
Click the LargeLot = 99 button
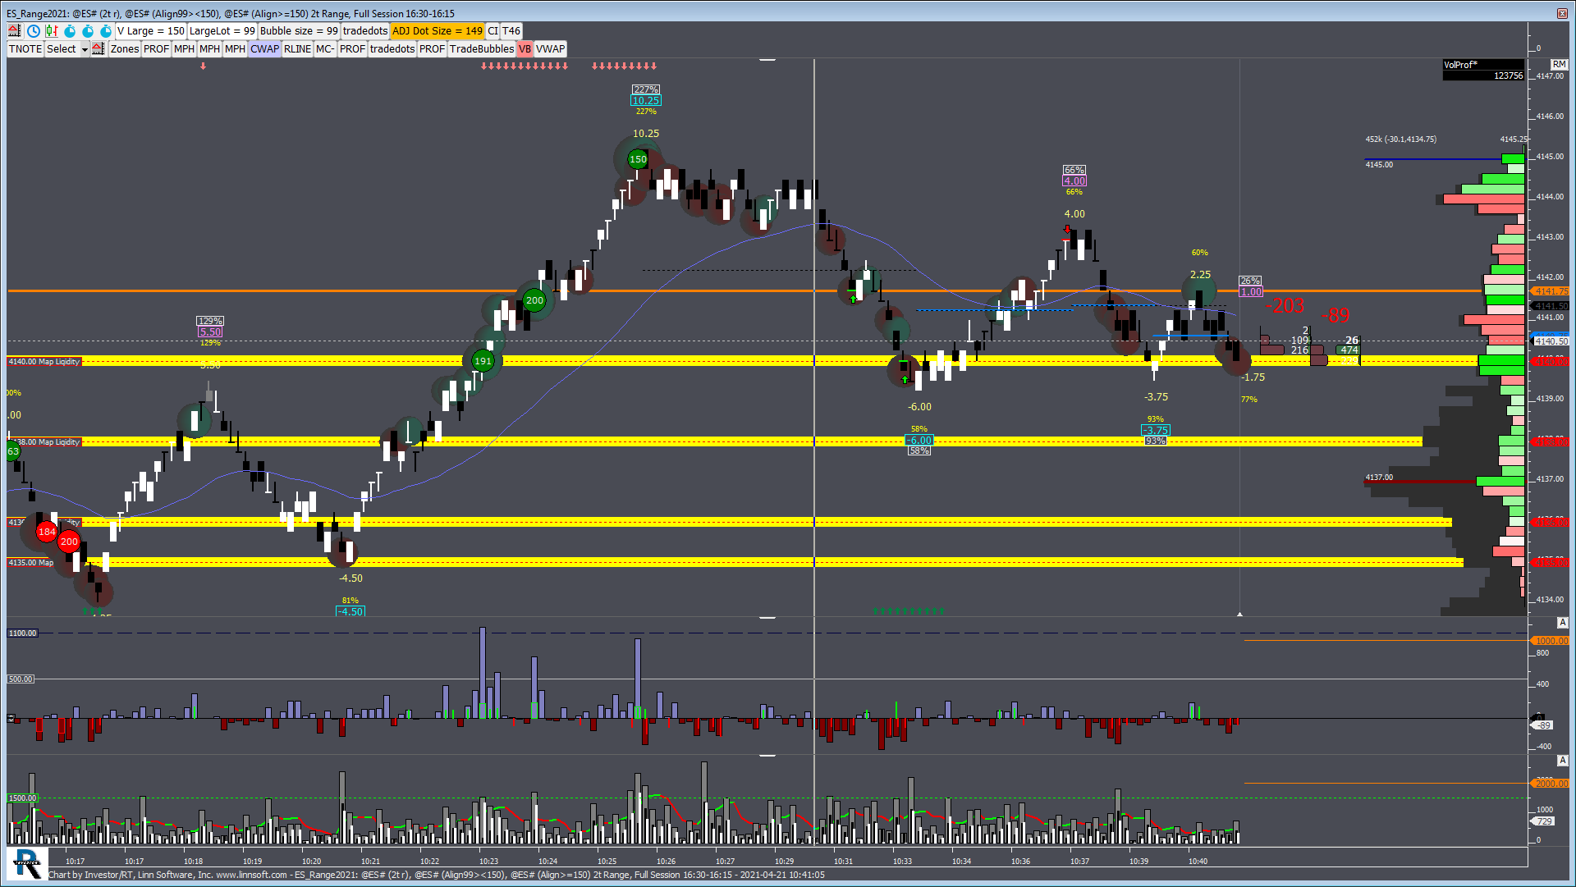[222, 31]
